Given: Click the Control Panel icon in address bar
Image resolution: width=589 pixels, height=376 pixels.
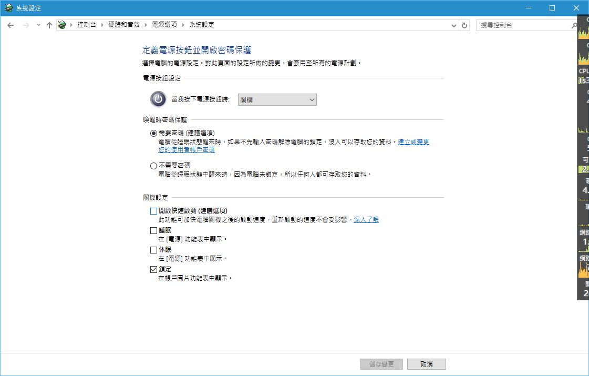Looking at the screenshot, I should point(63,25).
